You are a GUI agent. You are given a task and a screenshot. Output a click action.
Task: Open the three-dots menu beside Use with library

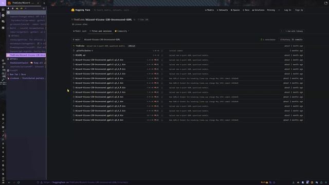pos(281,31)
